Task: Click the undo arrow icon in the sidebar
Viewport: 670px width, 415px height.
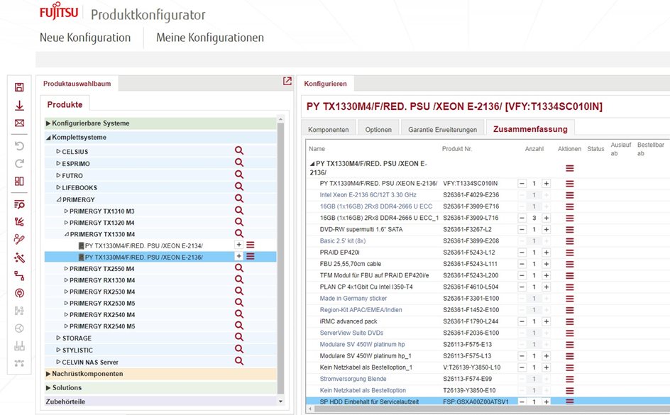Action: [x=19, y=146]
